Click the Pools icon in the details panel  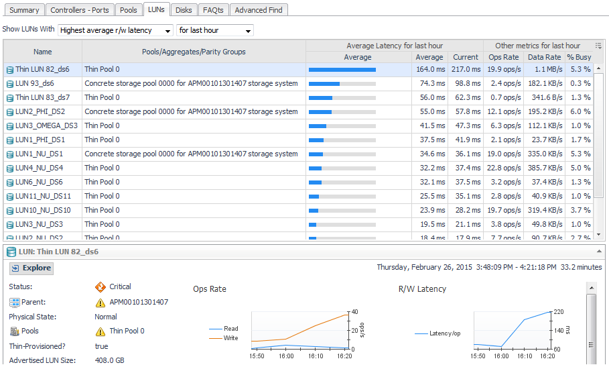15,331
